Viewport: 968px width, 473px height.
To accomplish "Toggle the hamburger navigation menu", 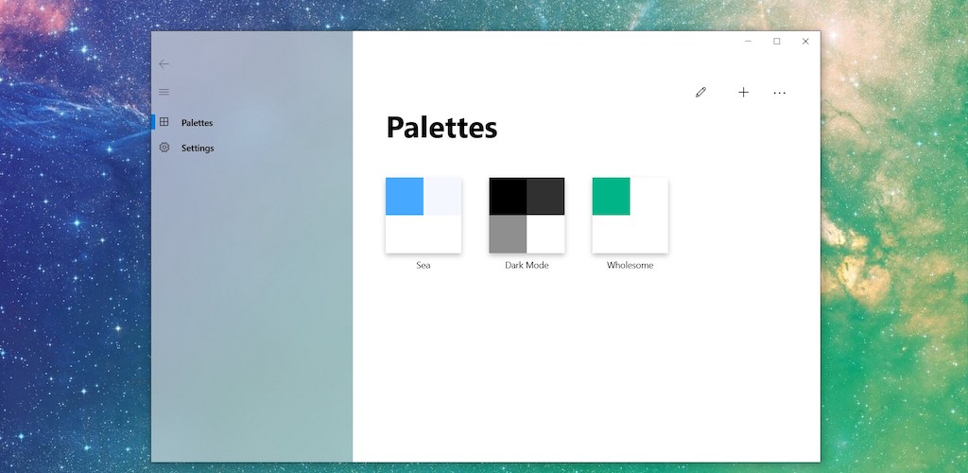I will pyautogui.click(x=164, y=92).
